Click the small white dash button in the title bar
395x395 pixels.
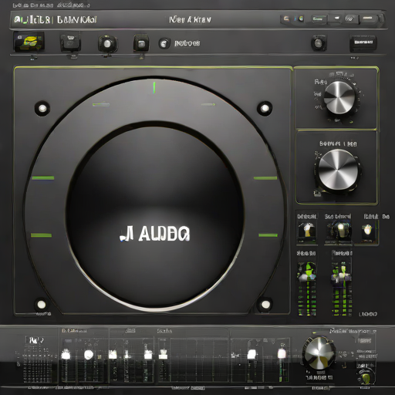tap(336, 19)
